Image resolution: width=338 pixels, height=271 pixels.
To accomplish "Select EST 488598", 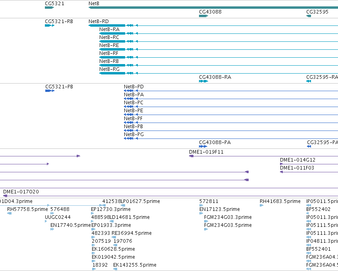I will 100,217.
